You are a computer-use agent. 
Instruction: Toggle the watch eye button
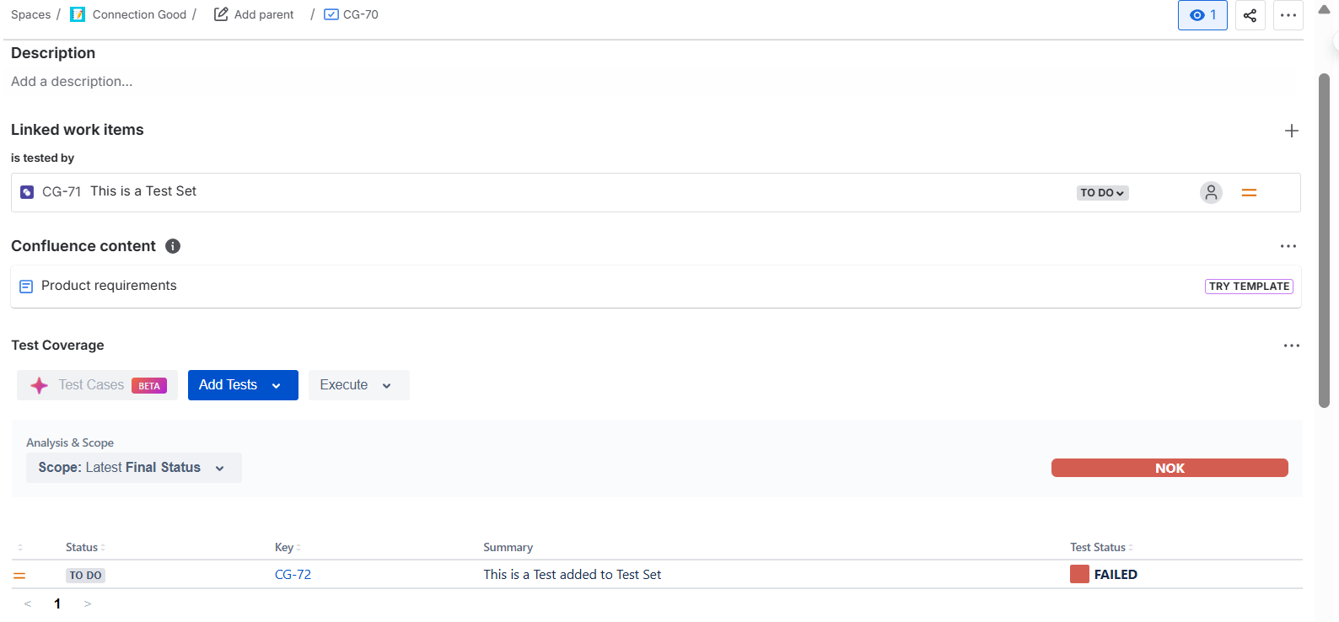[1202, 15]
